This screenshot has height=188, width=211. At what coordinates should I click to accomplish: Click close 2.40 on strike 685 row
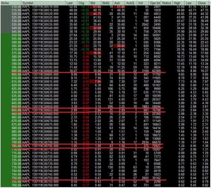click(205, 131)
